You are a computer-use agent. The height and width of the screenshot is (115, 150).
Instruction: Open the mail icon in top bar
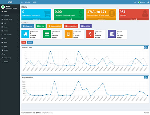135,2
